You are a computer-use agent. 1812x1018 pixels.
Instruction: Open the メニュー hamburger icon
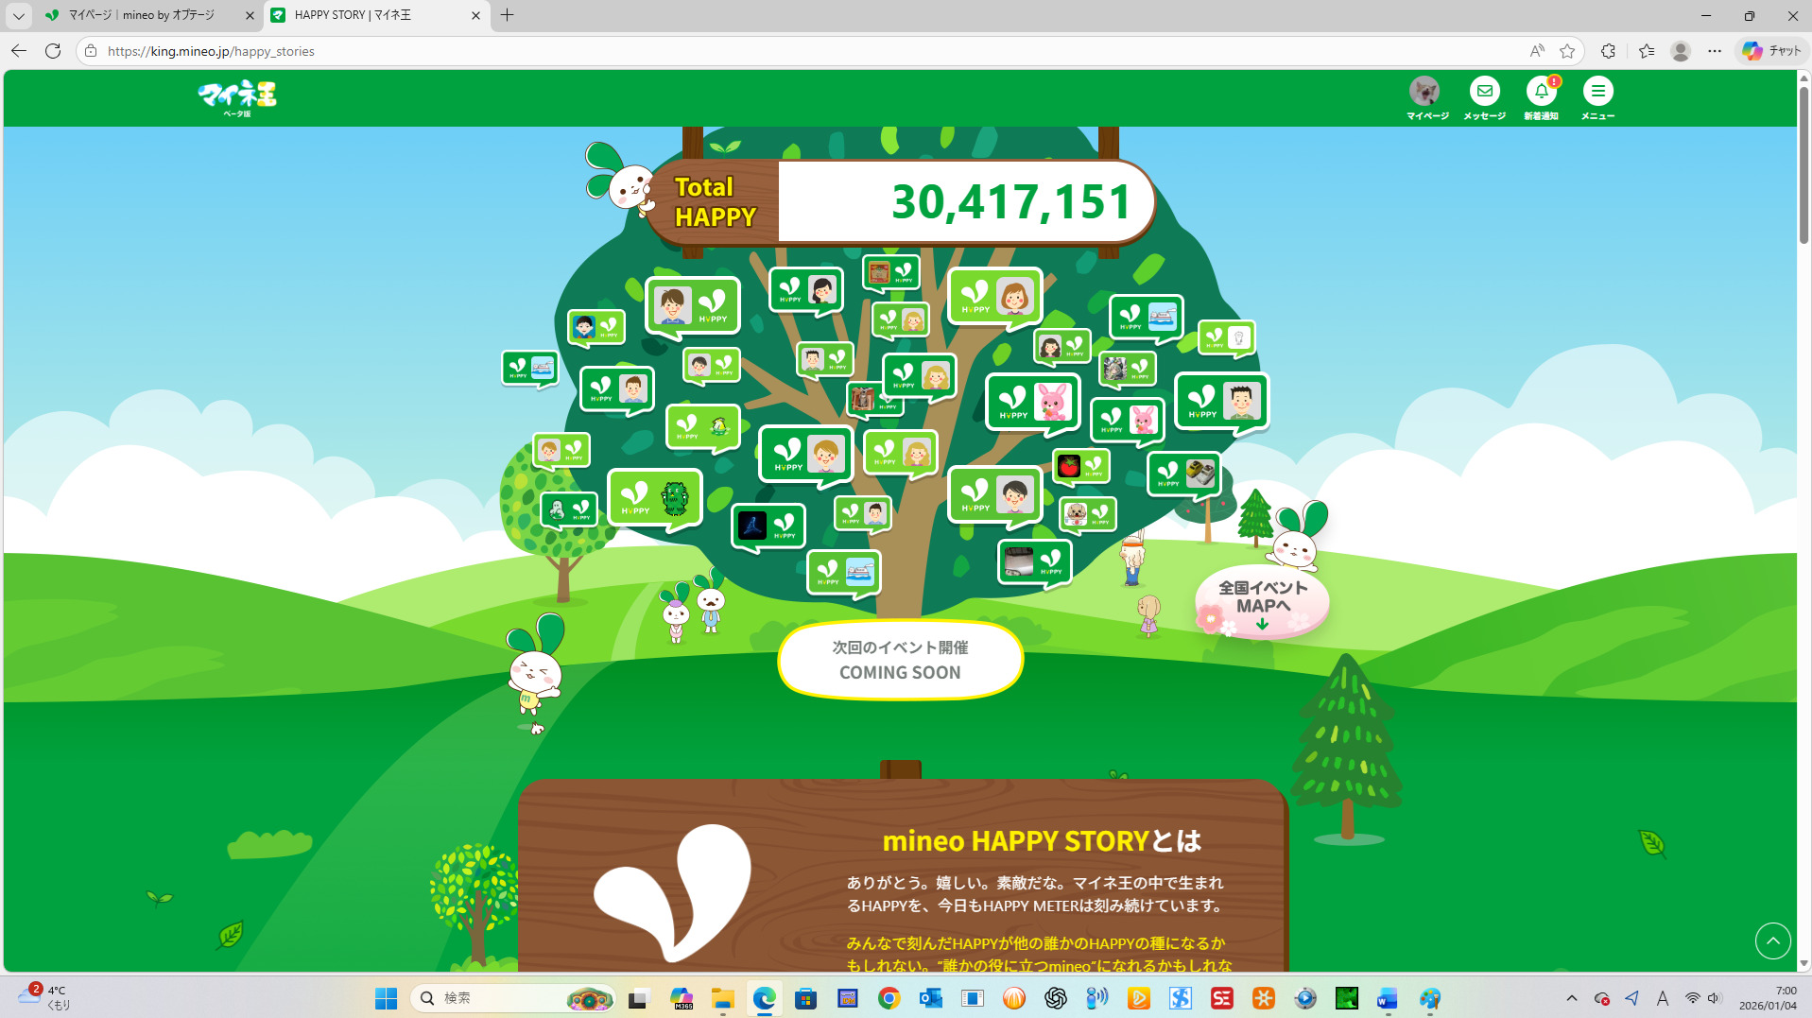tap(1597, 92)
